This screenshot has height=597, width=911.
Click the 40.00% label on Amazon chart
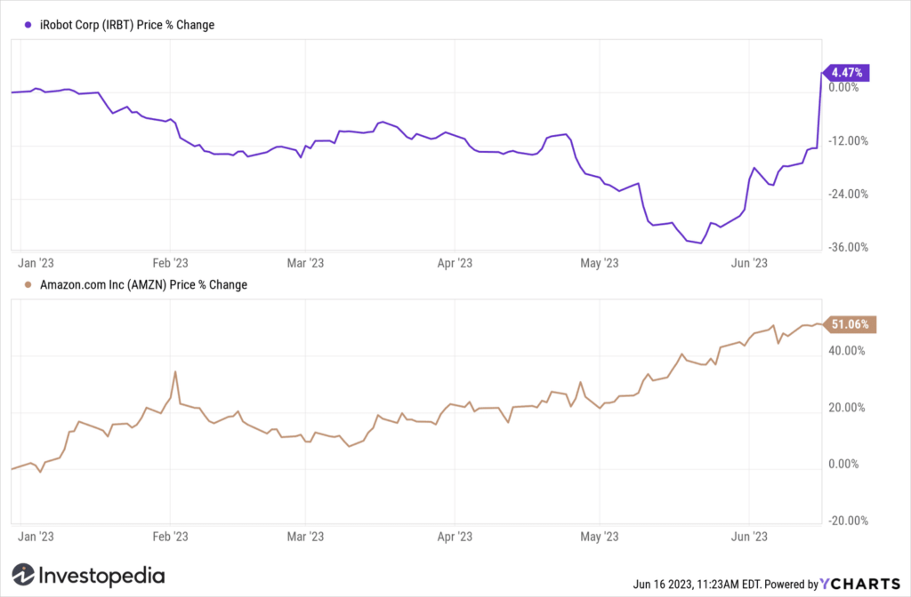pos(847,350)
